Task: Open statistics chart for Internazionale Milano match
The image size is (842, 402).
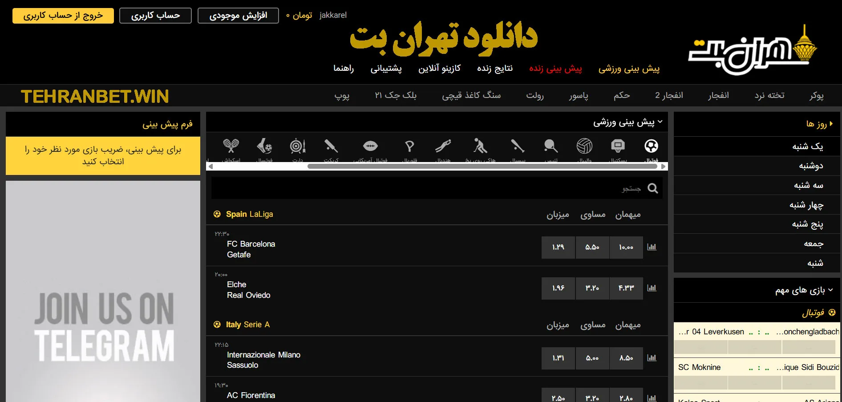Action: point(652,358)
